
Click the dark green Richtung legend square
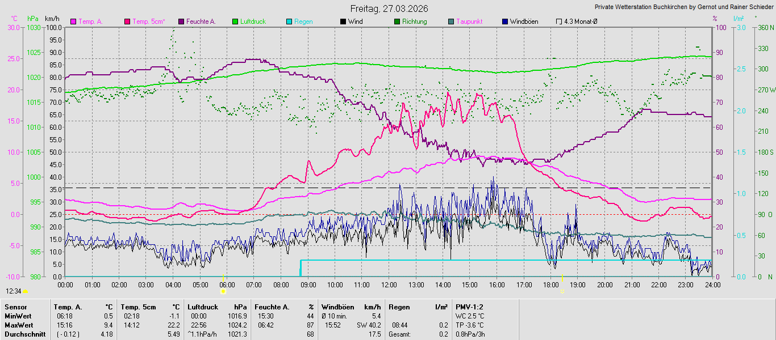coord(397,22)
